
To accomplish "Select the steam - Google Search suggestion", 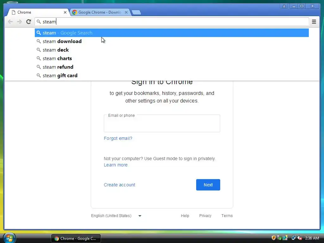I will 172,33.
